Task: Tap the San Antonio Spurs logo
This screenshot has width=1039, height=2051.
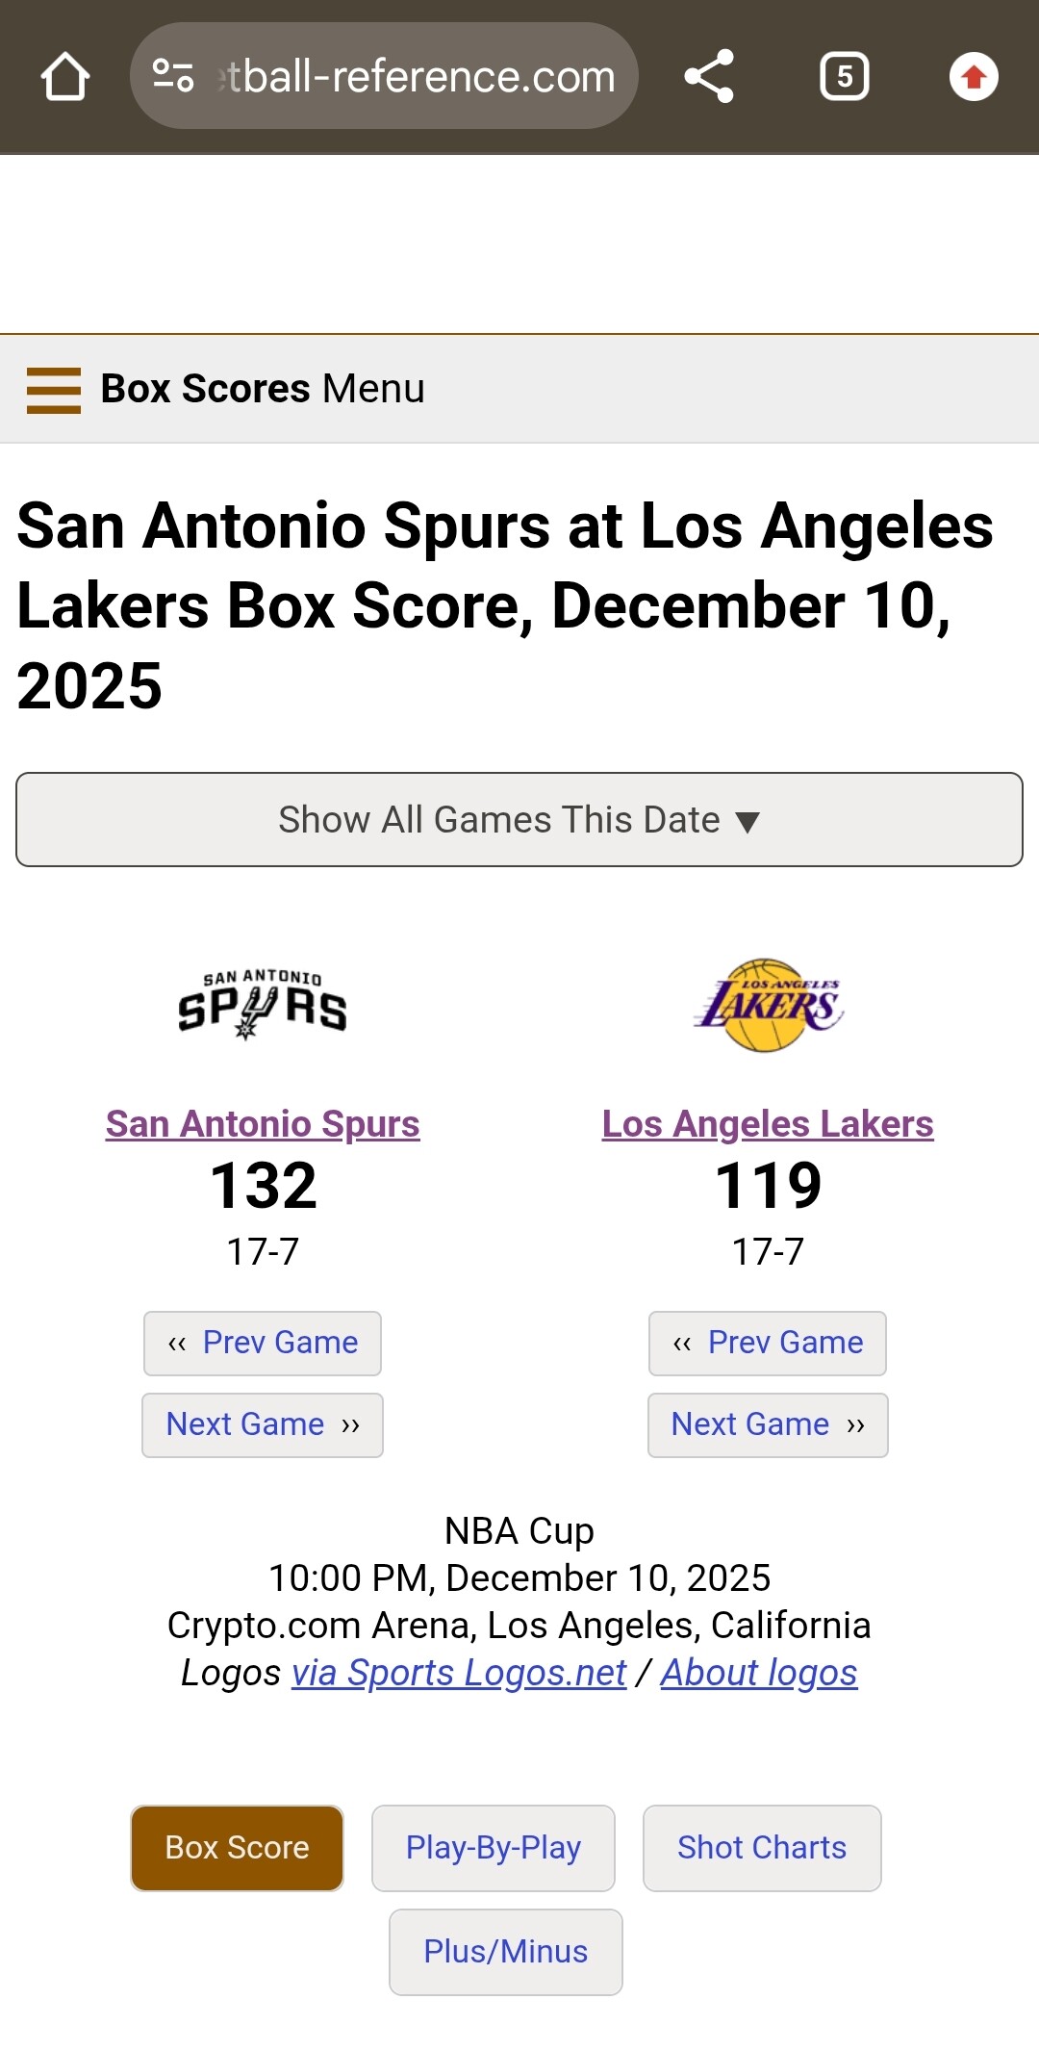Action: point(263,1005)
